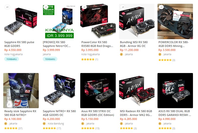The height and width of the screenshot is (133, 198).
Task: Click megaphone icon on Bundling MSI Armor image
Action: pyautogui.click(x=123, y=7)
